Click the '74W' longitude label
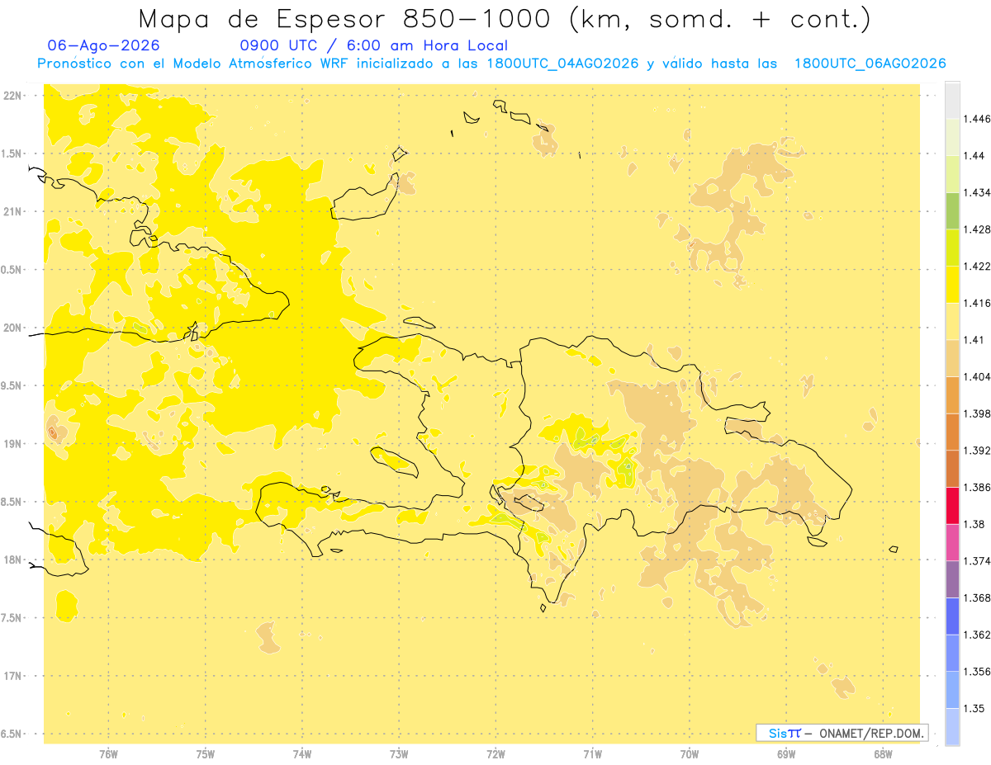991x765 pixels. click(x=301, y=754)
